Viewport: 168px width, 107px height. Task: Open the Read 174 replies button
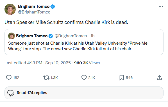(x=84, y=93)
